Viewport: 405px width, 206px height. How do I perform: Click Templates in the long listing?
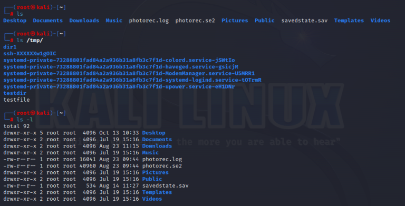pyautogui.click(x=157, y=192)
